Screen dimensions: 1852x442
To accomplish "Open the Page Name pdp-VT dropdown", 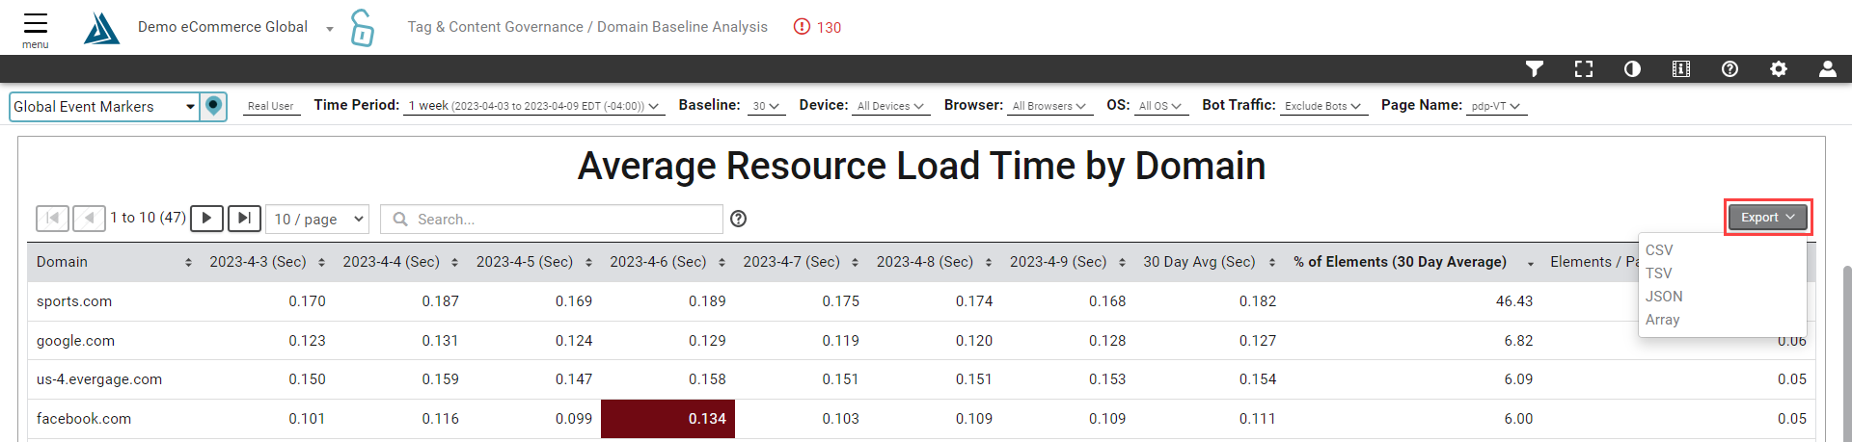I will click(x=1496, y=106).
